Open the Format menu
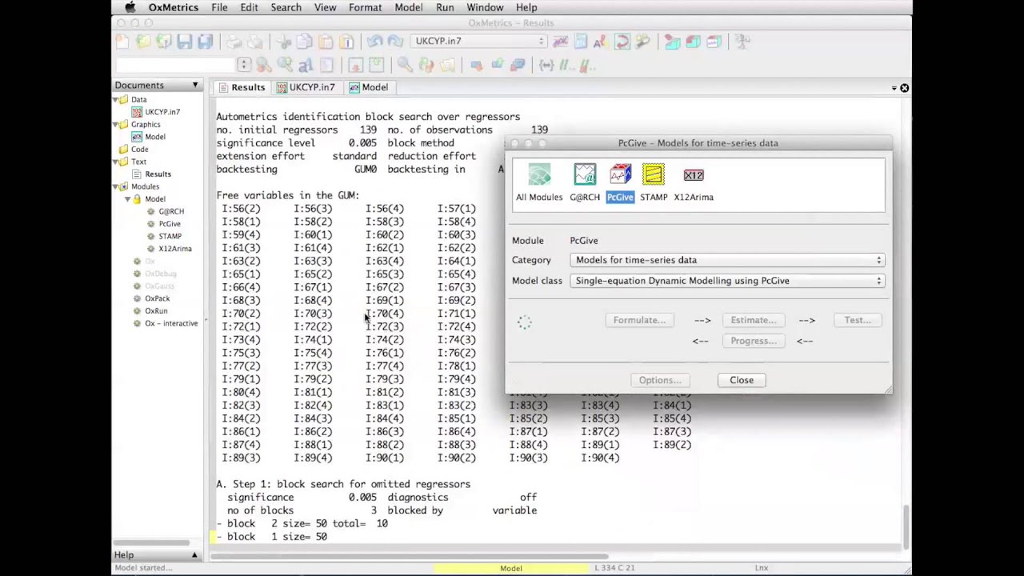The image size is (1024, 576). click(365, 7)
